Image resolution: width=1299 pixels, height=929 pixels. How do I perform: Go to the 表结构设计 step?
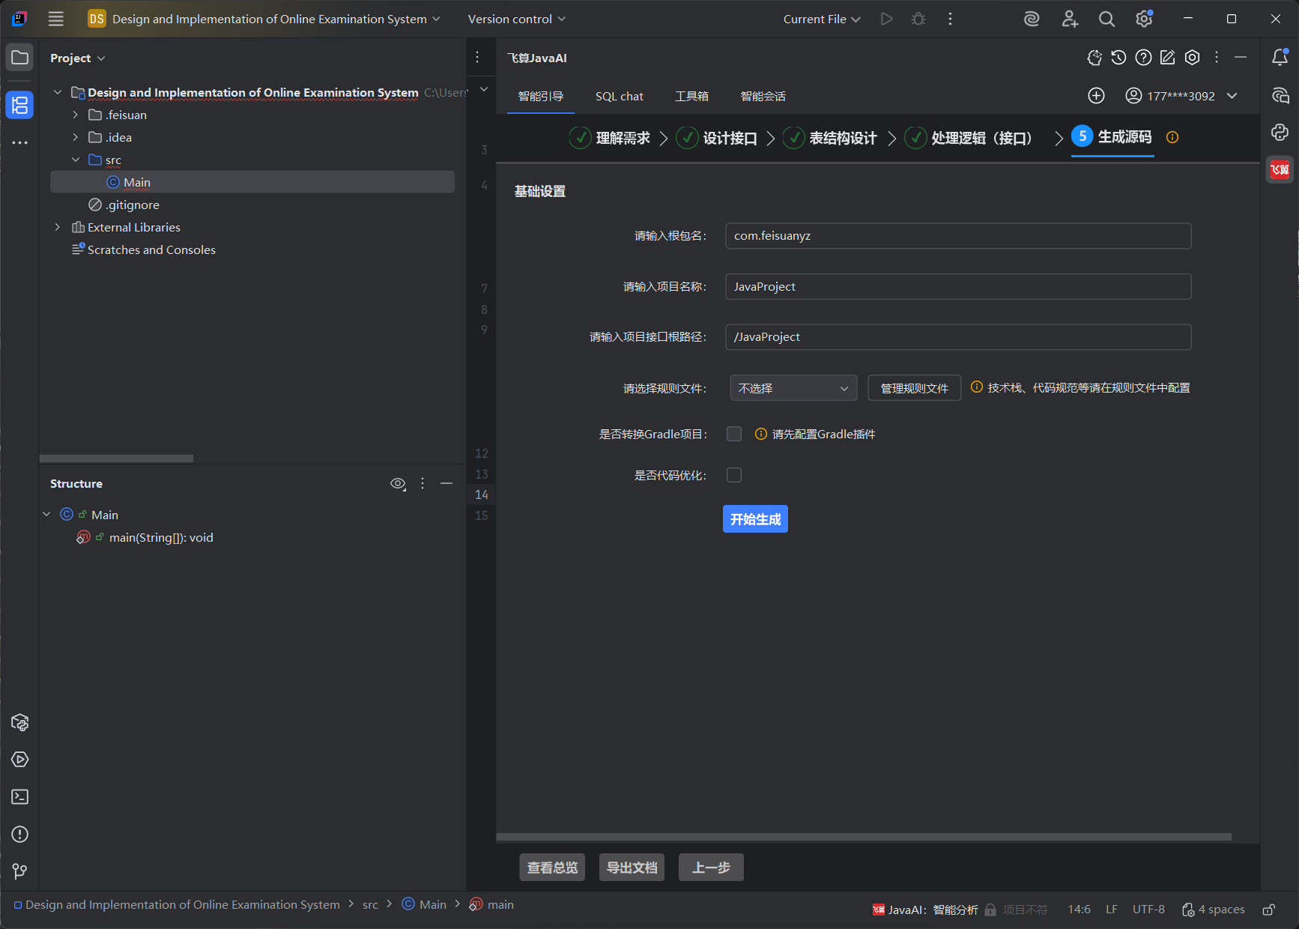click(x=830, y=138)
